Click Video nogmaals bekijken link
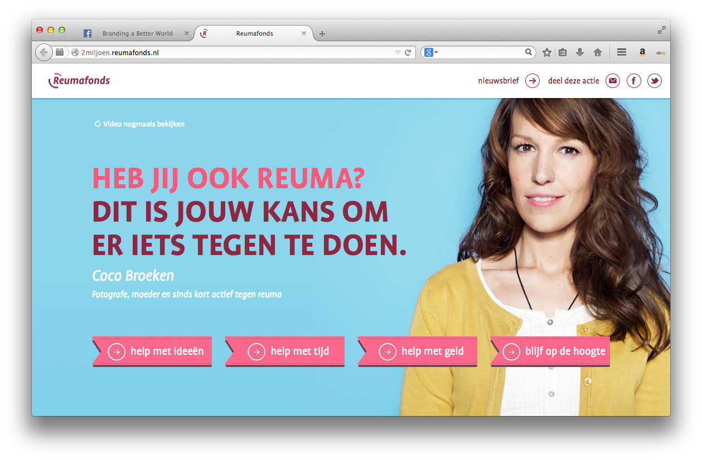 139,124
